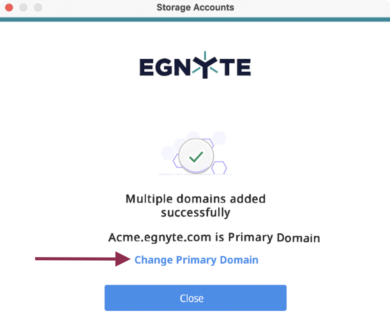The width and height of the screenshot is (390, 321).
Task: Click the Change Primary Domain link
Action: point(196,260)
